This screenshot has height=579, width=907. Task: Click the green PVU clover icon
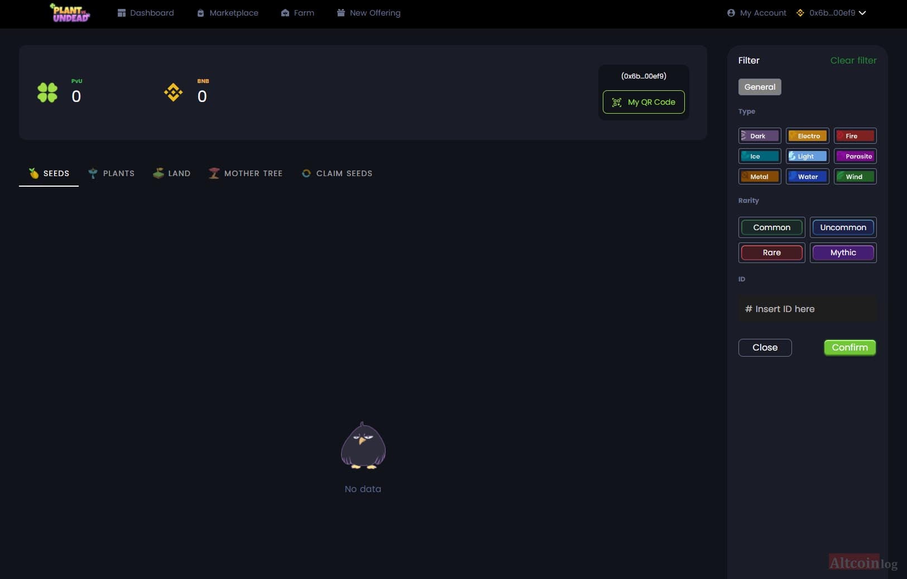[47, 93]
